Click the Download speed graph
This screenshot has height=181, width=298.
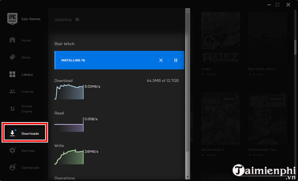coord(69,92)
